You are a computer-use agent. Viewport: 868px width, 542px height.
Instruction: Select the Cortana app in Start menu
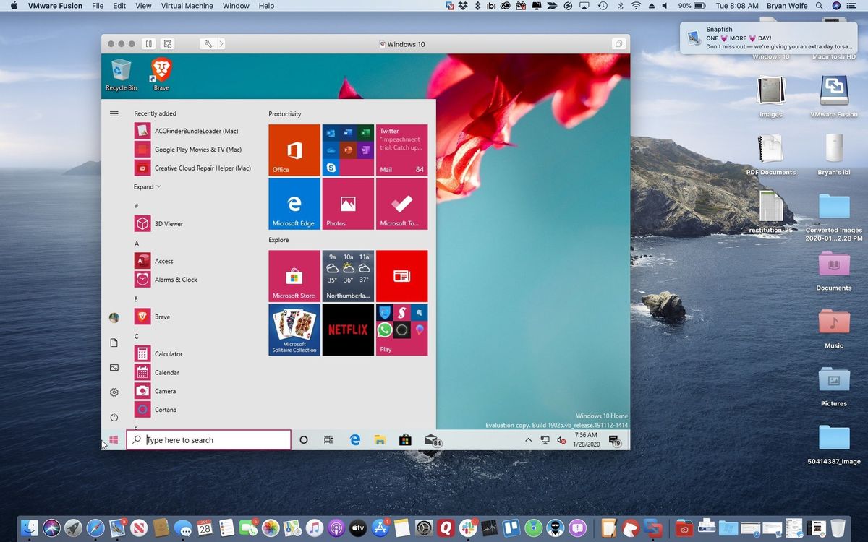(x=165, y=409)
